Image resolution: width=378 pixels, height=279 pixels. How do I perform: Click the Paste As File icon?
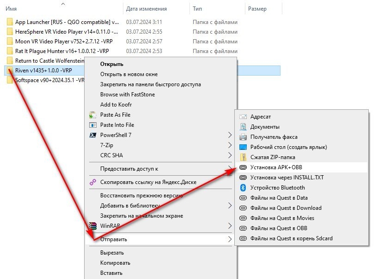click(93, 115)
